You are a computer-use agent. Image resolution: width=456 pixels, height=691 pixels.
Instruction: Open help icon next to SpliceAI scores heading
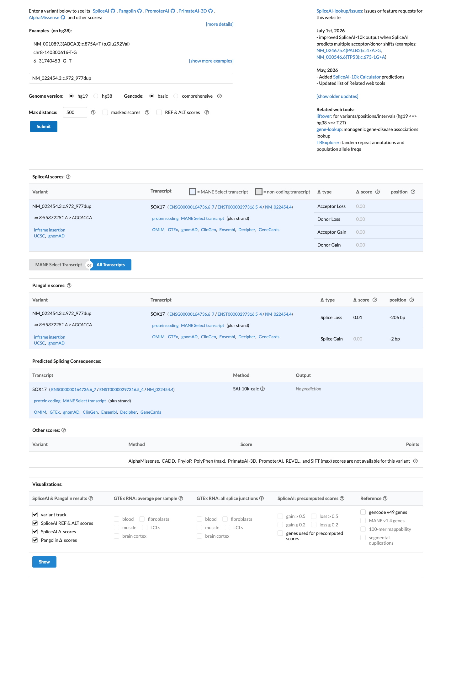[x=68, y=177]
